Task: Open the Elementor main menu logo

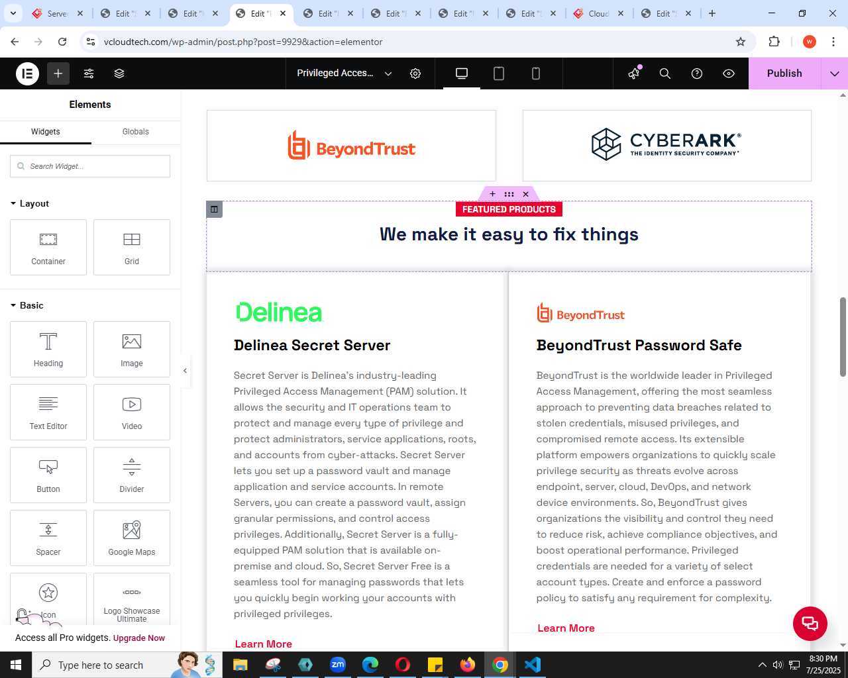Action: coord(28,73)
